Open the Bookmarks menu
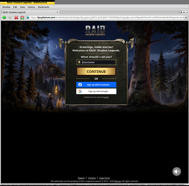Image resolution: width=189 pixels, height=186 pixels. tap(44, 7)
